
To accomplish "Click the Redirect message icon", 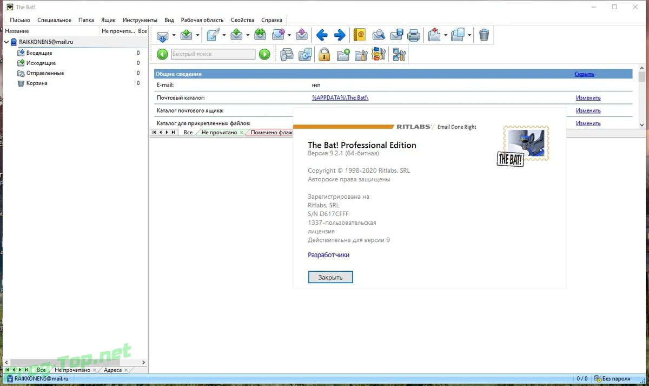I will pyautogui.click(x=302, y=36).
